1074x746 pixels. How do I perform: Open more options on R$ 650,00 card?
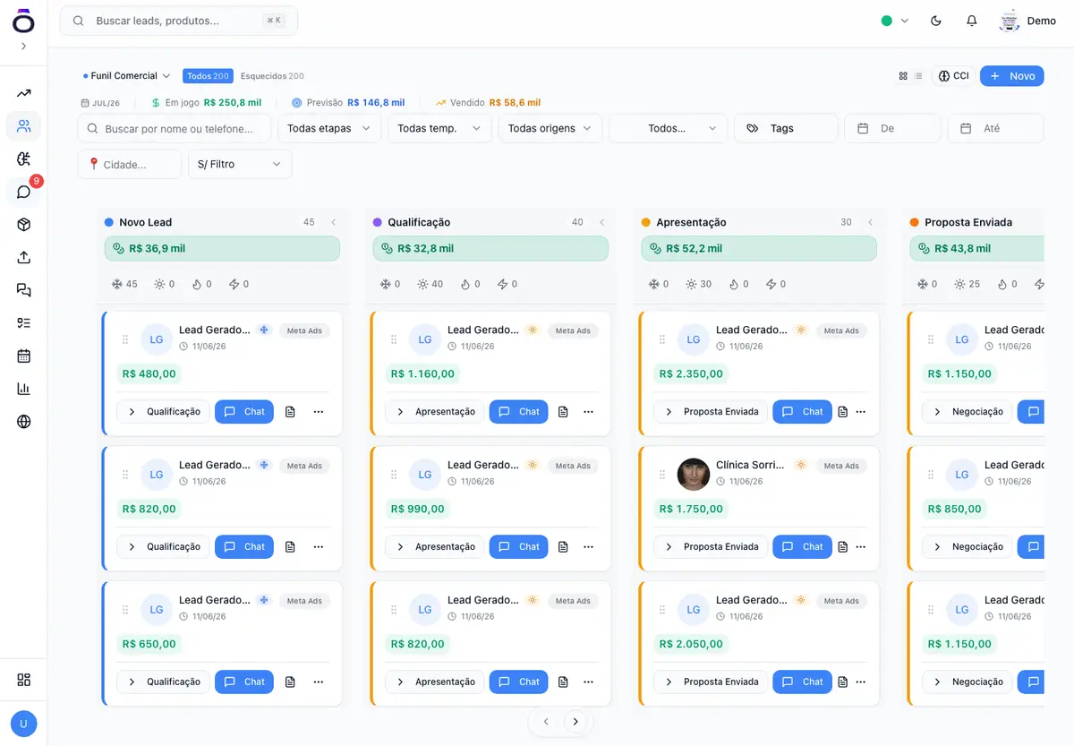[319, 682]
